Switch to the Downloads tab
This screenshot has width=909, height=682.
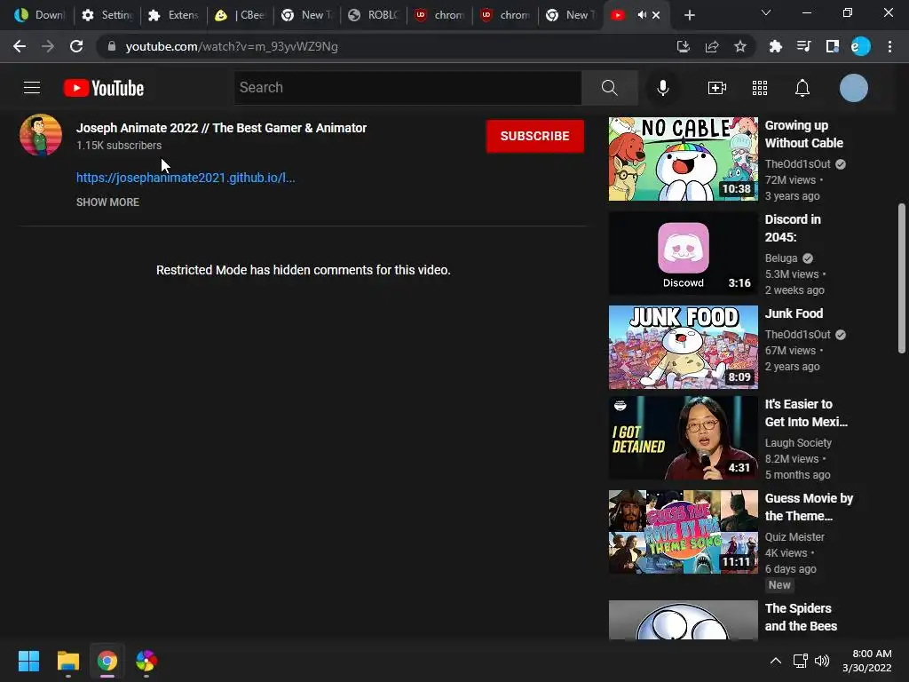[x=40, y=15]
